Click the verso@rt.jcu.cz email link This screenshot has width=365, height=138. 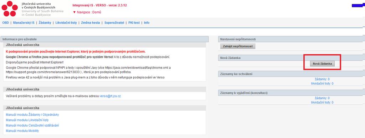click(x=110, y=96)
